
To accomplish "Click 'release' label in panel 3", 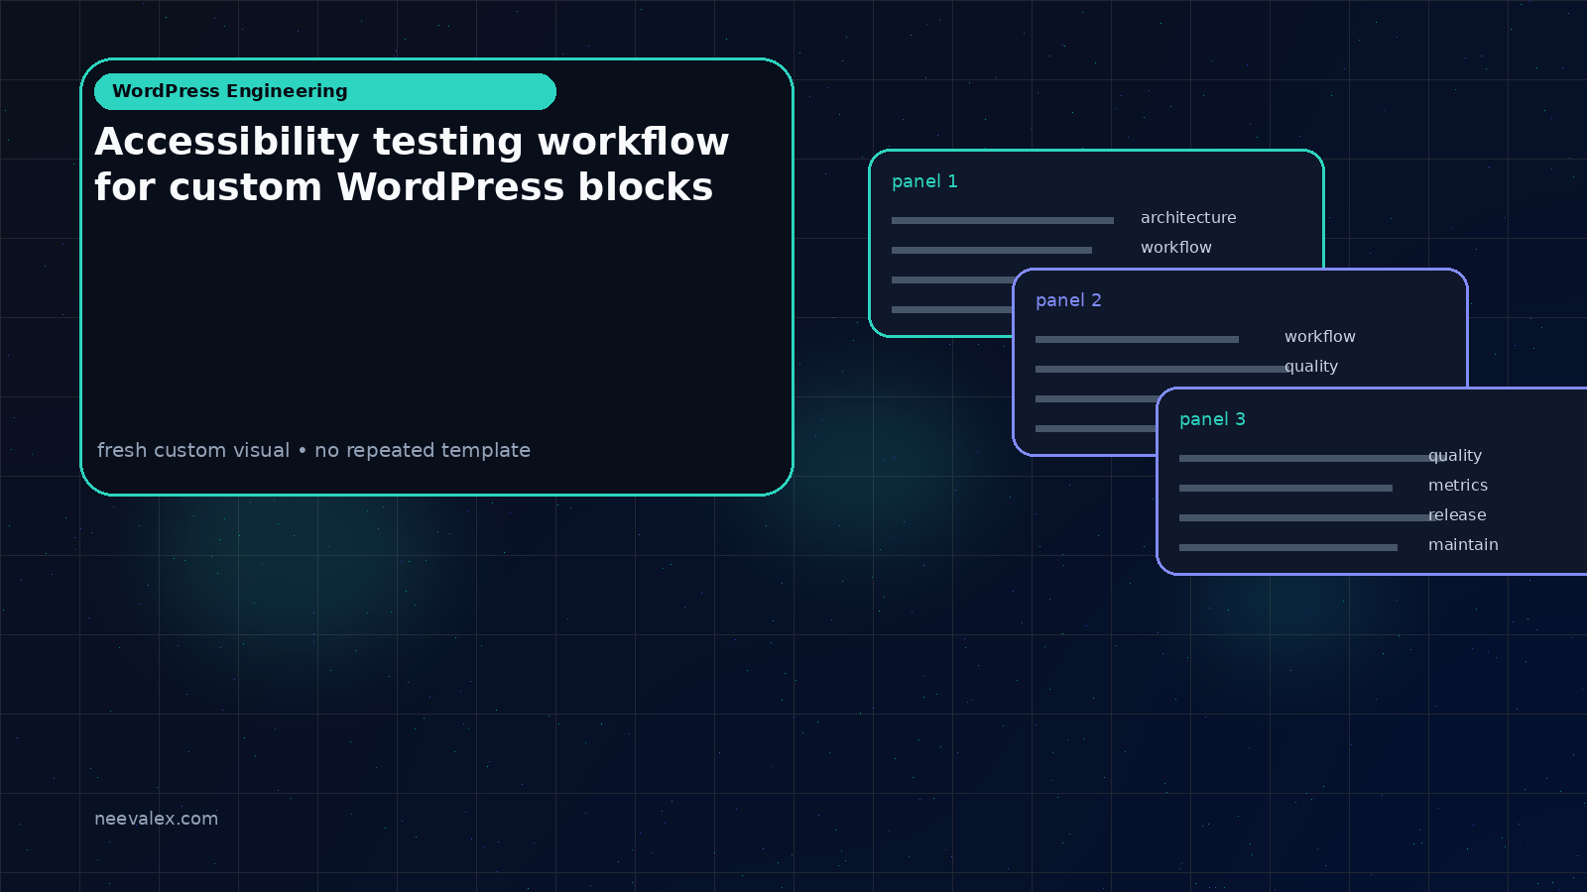I will coord(1457,515).
